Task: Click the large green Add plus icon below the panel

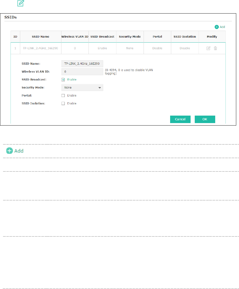Action: [9, 151]
